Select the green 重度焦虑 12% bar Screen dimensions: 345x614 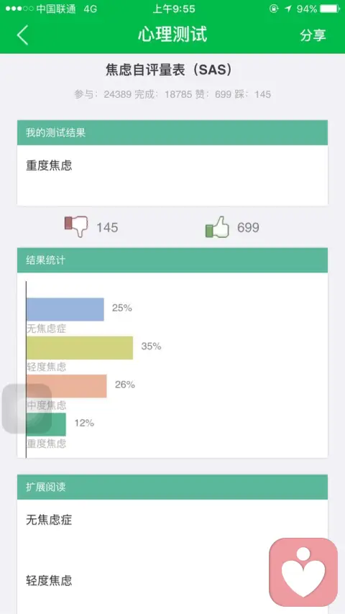click(46, 424)
